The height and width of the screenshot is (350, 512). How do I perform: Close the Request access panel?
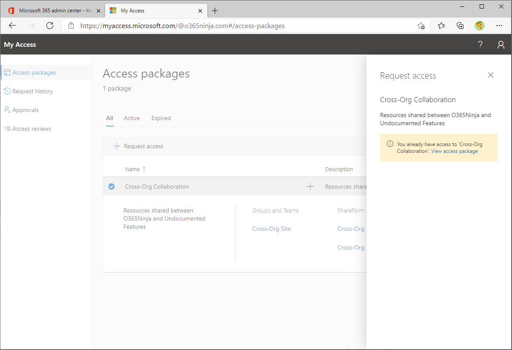[490, 75]
